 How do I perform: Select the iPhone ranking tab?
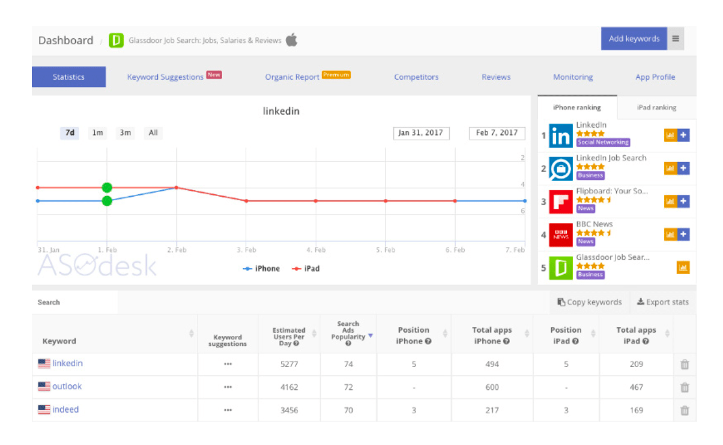click(577, 107)
